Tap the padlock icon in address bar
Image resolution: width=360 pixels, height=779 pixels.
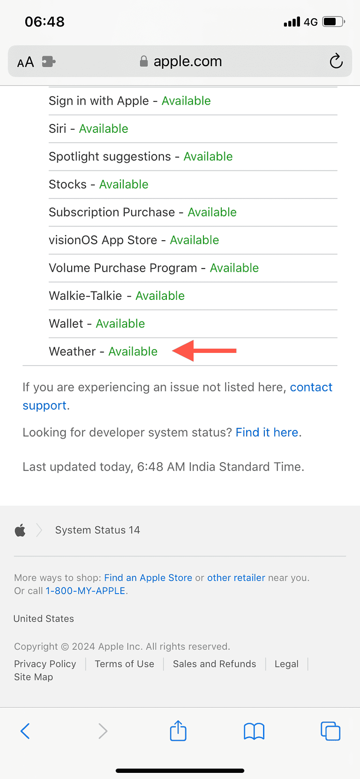(x=143, y=61)
